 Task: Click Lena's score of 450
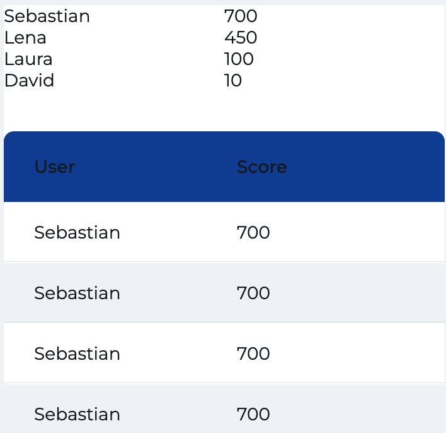click(241, 38)
